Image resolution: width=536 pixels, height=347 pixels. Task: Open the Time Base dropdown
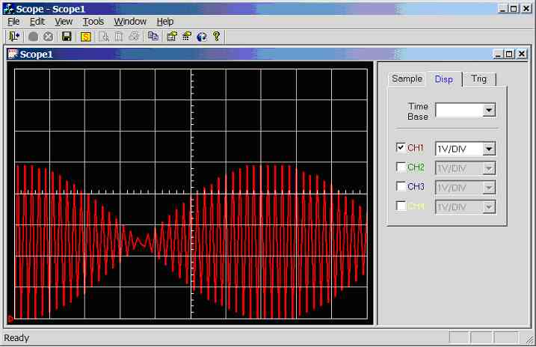[489, 111]
